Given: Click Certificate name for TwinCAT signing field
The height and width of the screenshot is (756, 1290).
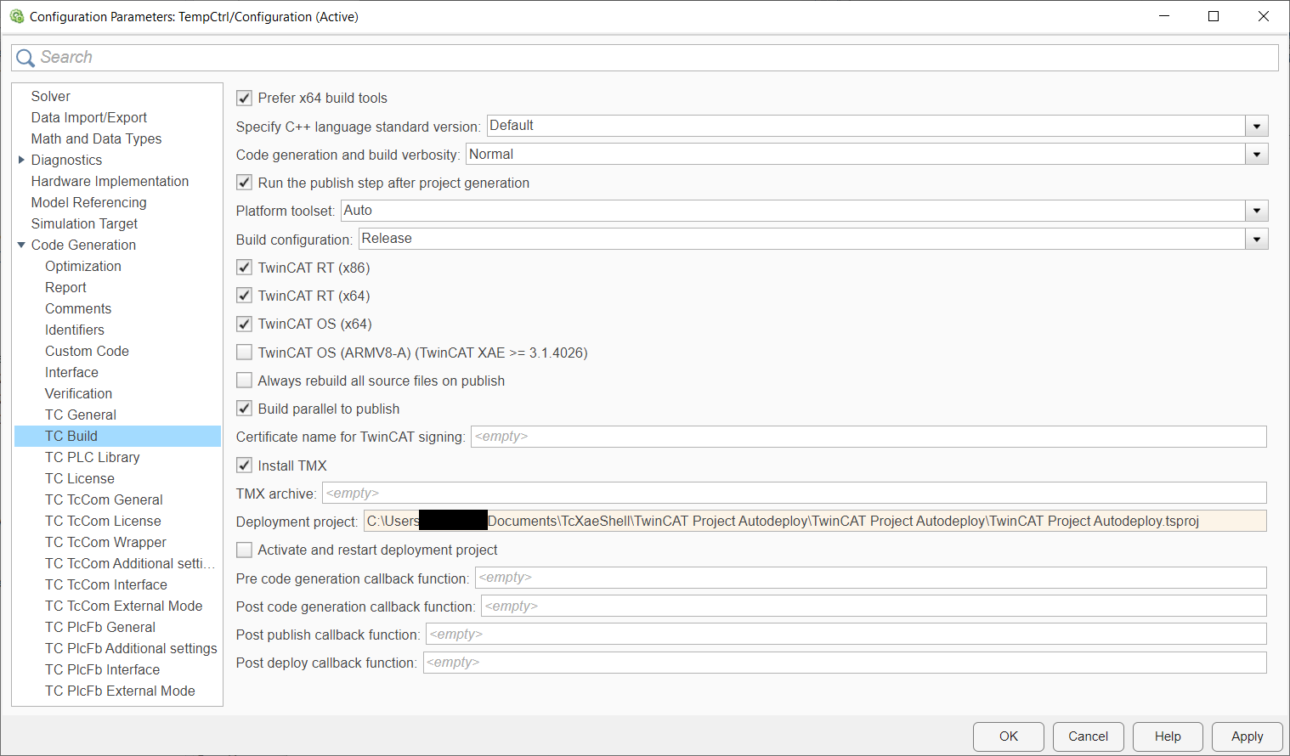Looking at the screenshot, I should pyautogui.click(x=868, y=437).
